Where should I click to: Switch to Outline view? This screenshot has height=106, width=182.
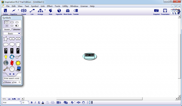(x=5, y=12)
